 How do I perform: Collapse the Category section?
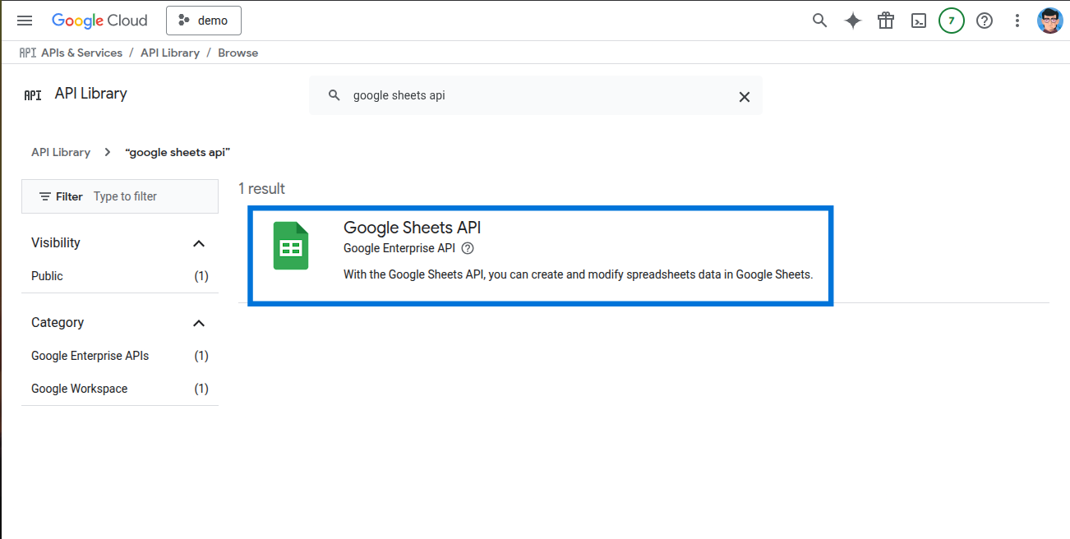click(x=198, y=323)
